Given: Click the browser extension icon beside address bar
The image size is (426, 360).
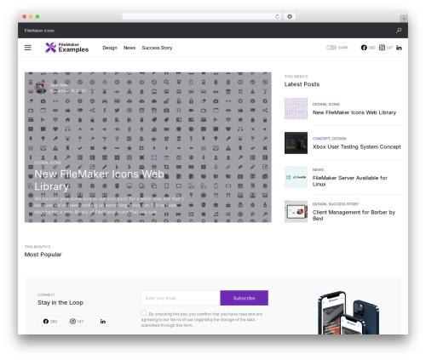Looking at the screenshot, I should [x=290, y=16].
